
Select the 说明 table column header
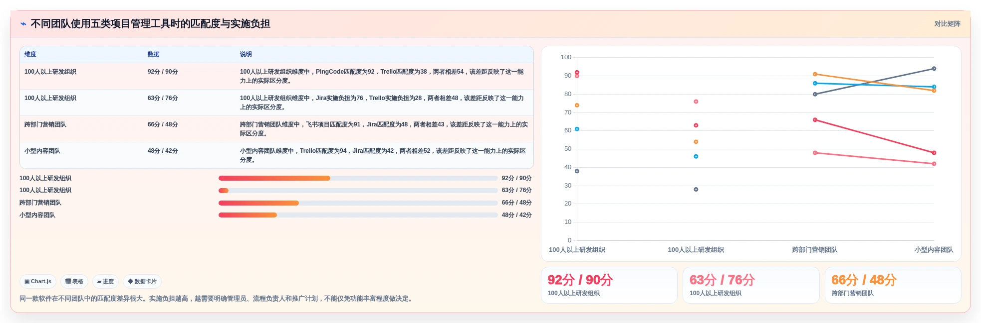pos(245,54)
